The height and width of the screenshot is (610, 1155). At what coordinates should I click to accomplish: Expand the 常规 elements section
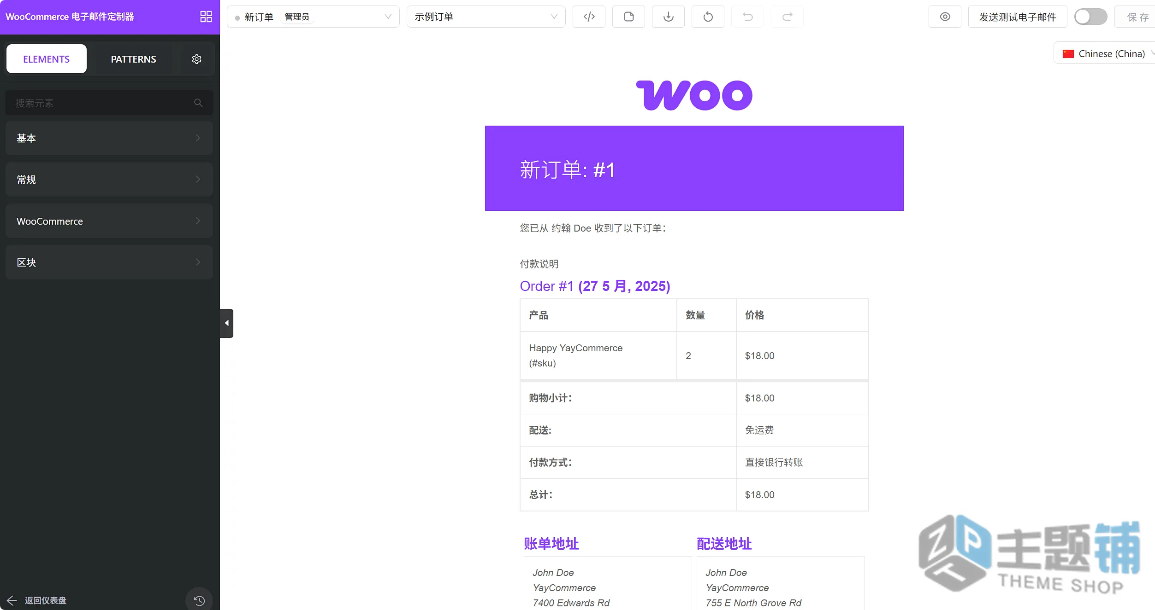tap(109, 180)
